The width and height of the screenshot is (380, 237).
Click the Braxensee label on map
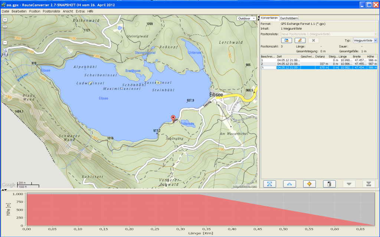(133, 71)
